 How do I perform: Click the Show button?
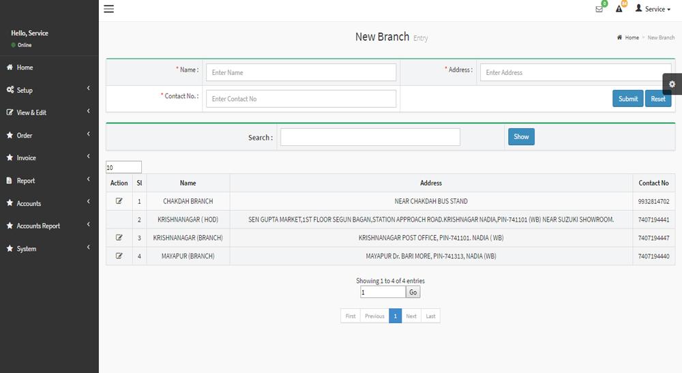coord(521,136)
